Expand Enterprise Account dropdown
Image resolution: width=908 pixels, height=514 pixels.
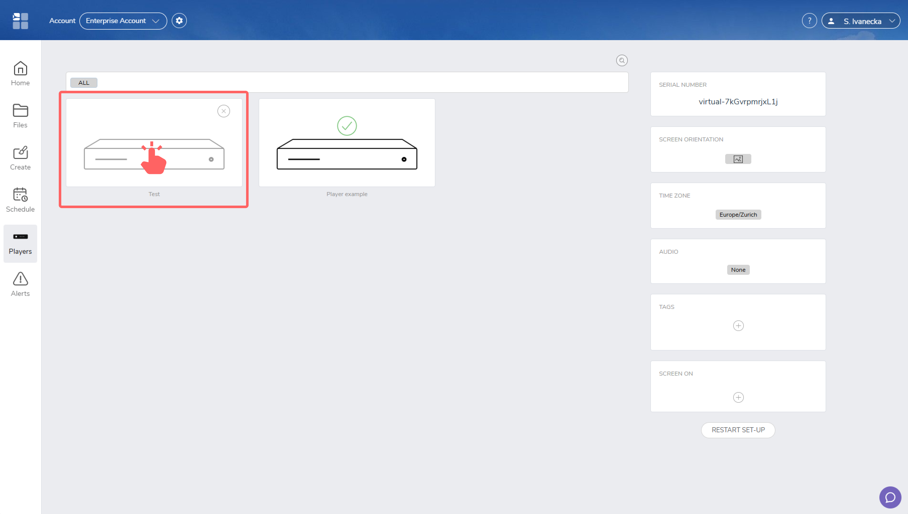123,21
